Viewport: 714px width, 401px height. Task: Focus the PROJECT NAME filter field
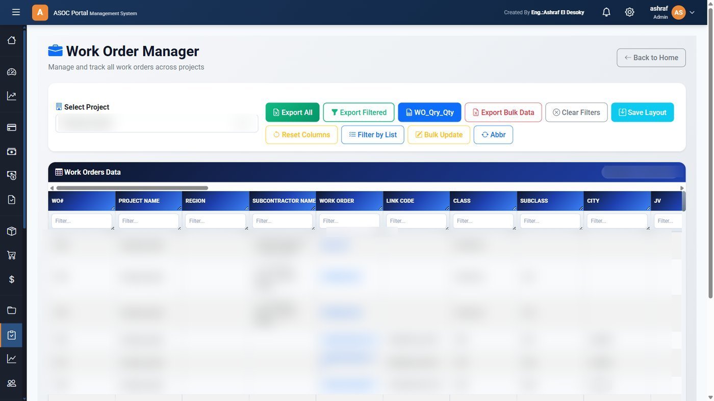pos(148,221)
